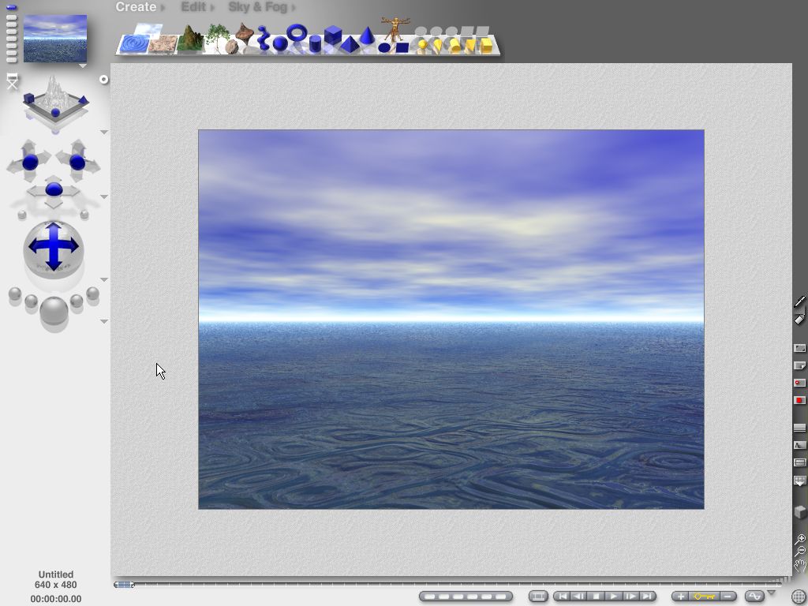Viewport: 808px width, 606px height.
Task: Add a terrain mountain object
Action: (x=189, y=39)
